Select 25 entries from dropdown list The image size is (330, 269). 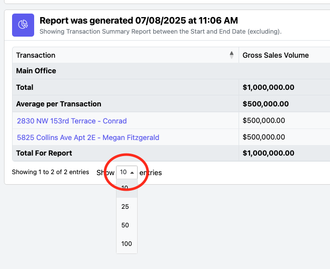[127, 207]
